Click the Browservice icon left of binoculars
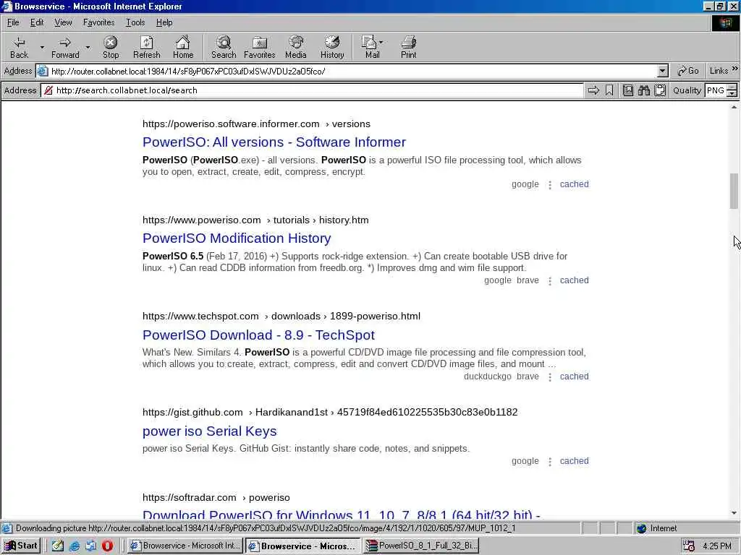The height and width of the screenshot is (555, 741). tap(627, 90)
